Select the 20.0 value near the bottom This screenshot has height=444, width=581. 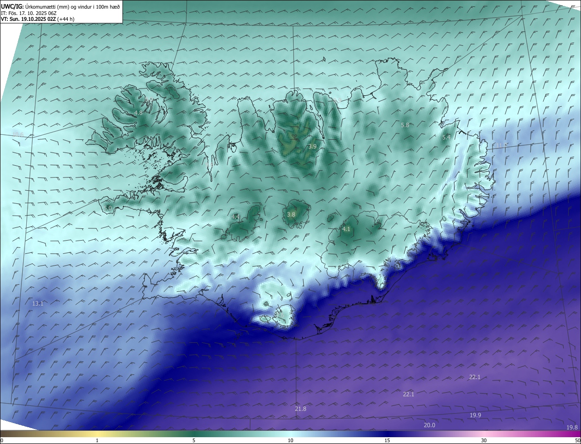coord(429,425)
